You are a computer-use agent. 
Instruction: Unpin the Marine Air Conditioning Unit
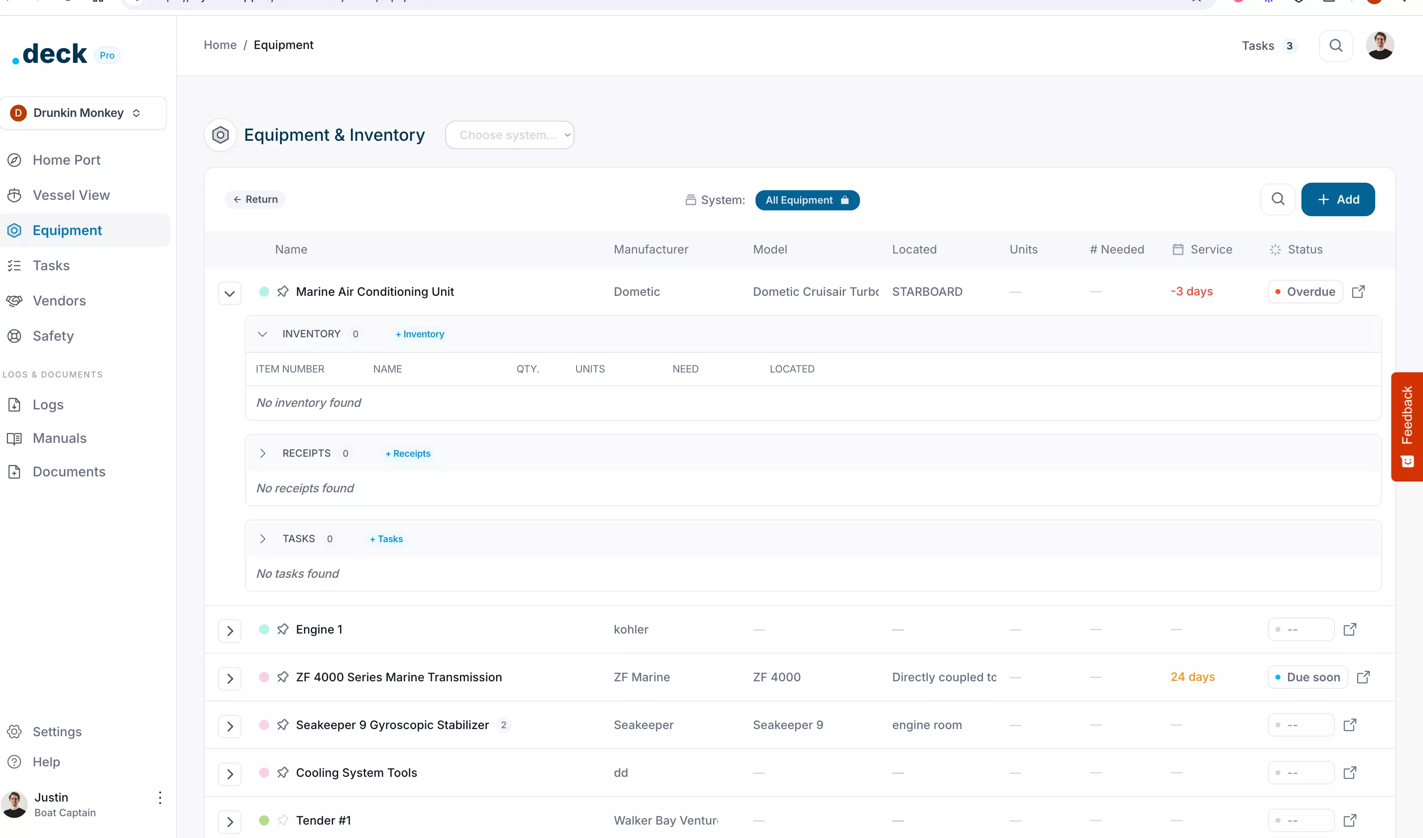pyautogui.click(x=283, y=291)
